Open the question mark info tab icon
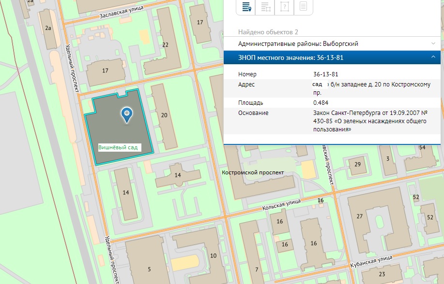Screen dimensions: 444x284 284,7
